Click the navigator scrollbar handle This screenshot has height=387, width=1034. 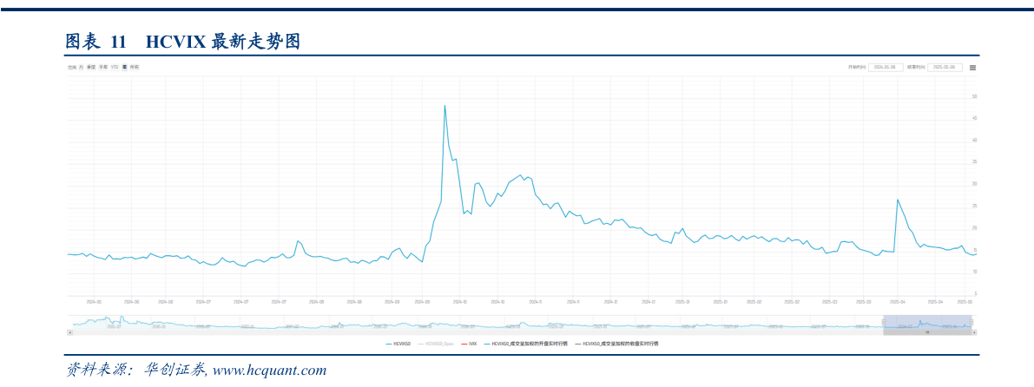point(929,332)
